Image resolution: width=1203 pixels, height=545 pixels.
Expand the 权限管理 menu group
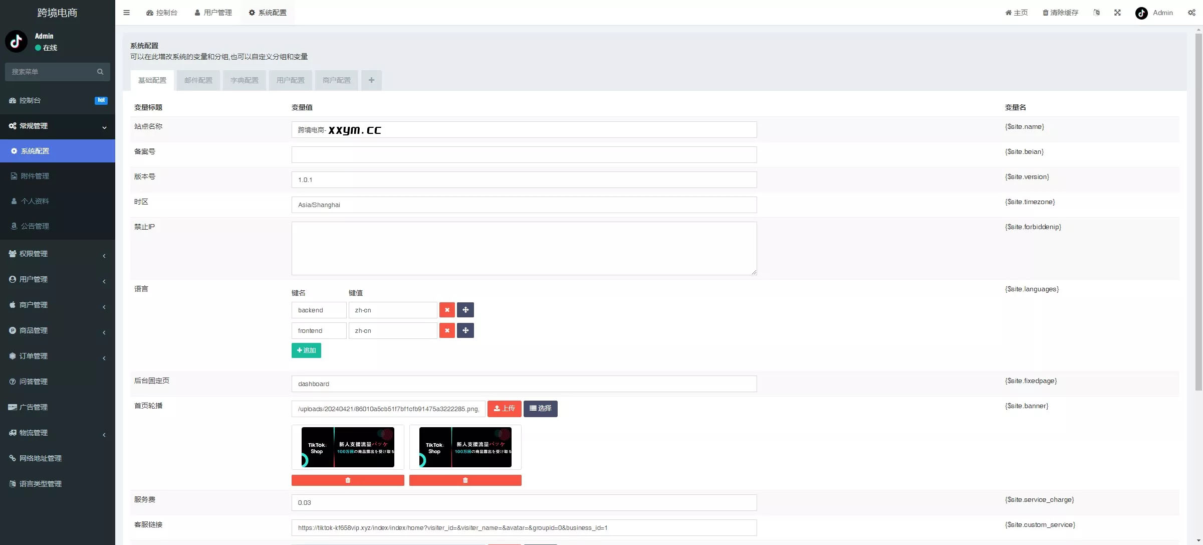click(58, 254)
